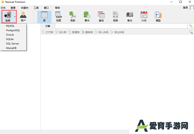
Task: Open the 视图 (View) toolbar icon
Action: [x=59, y=17]
